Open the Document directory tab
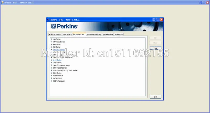The image size is (210, 113). pos(94,35)
